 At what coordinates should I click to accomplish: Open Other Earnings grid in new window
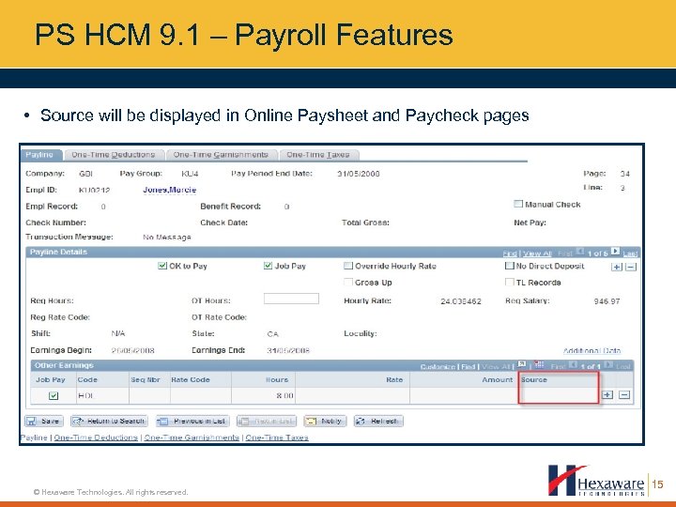[x=521, y=364]
